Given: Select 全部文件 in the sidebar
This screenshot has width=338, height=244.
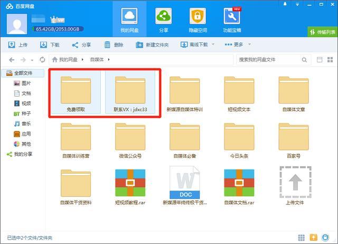Looking at the screenshot, I should pyautogui.click(x=23, y=73).
